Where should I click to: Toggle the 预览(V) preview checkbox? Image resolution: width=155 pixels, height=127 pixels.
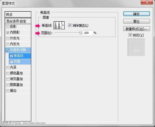[x=130, y=35]
